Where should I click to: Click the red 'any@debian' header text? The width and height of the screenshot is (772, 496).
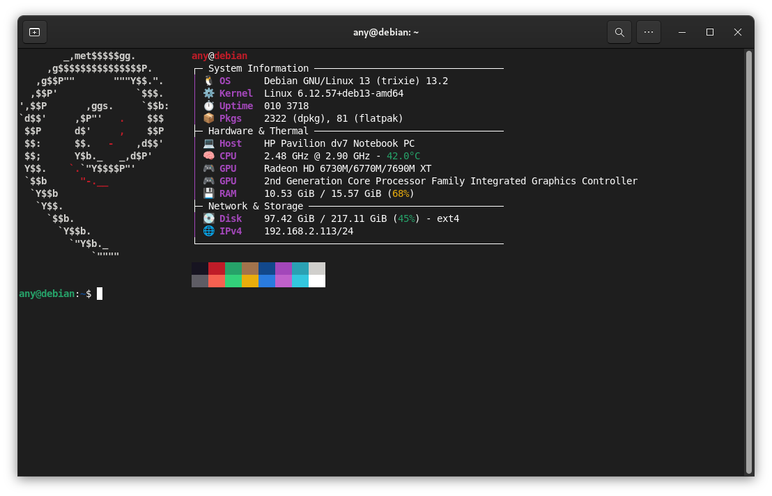coord(219,56)
